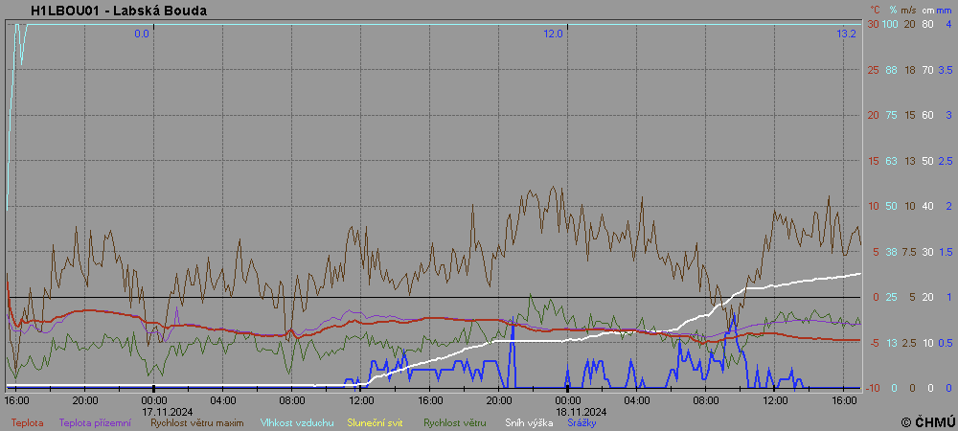Click the © ČHMÚ copyright text
958x431 pixels.
pyautogui.click(x=927, y=421)
